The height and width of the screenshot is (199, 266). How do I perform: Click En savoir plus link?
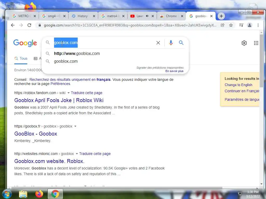click(x=174, y=71)
